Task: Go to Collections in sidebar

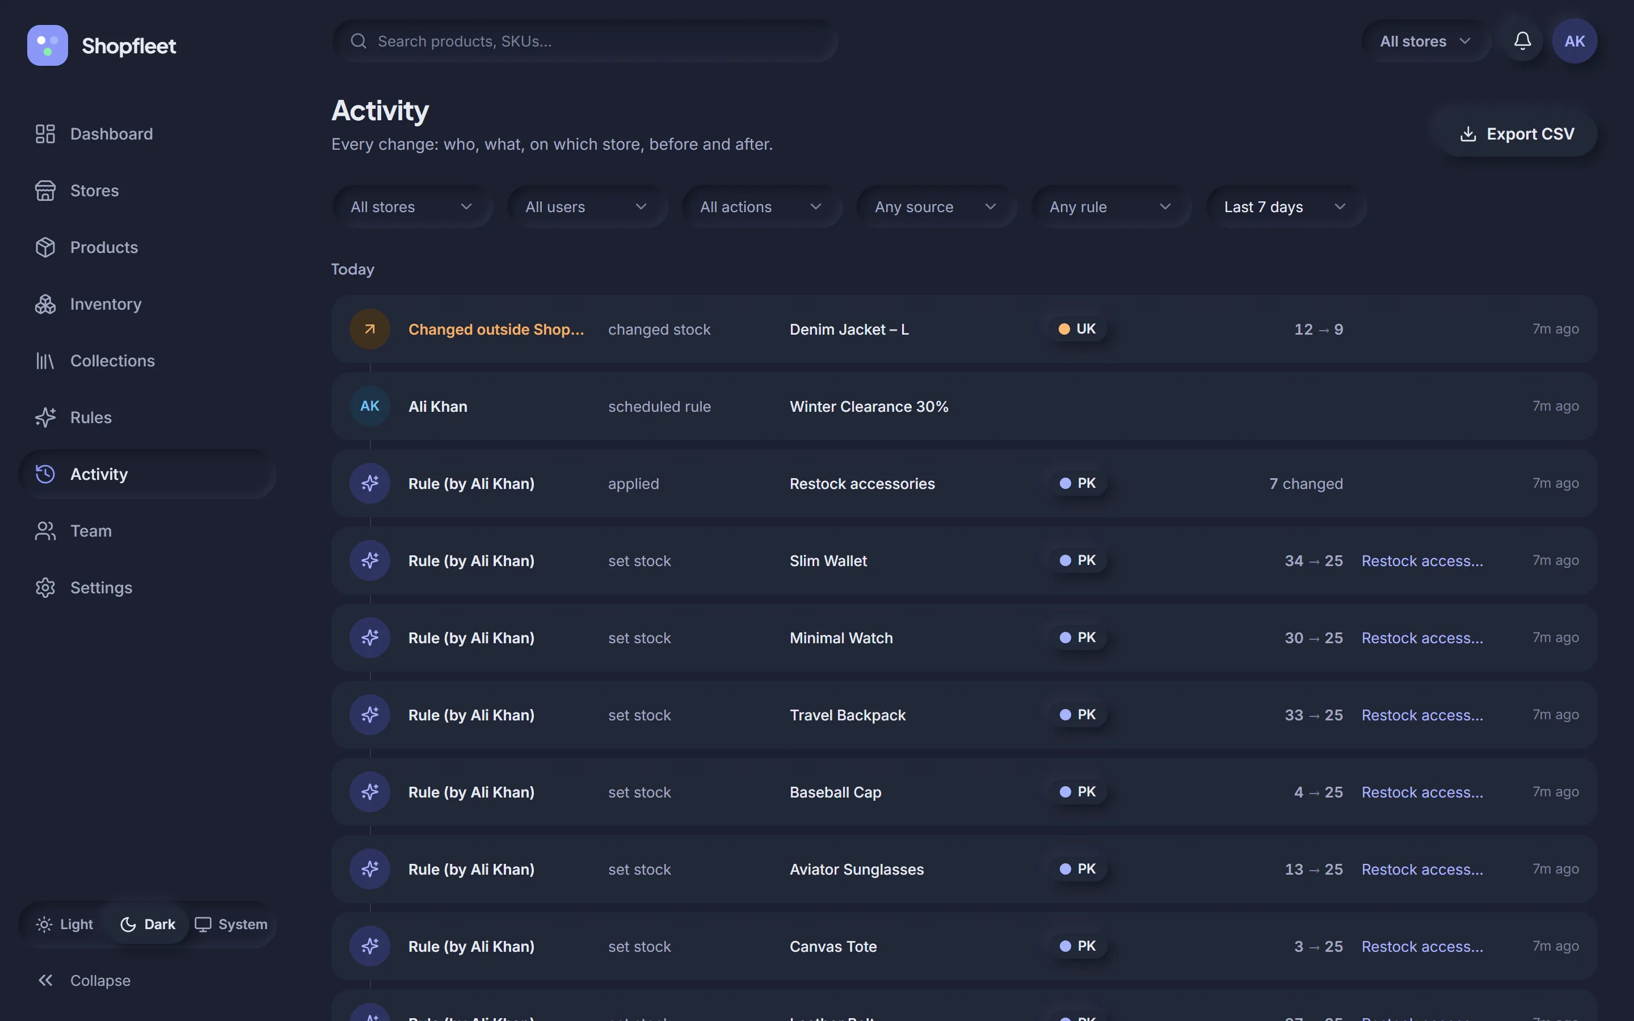Action: 147,361
